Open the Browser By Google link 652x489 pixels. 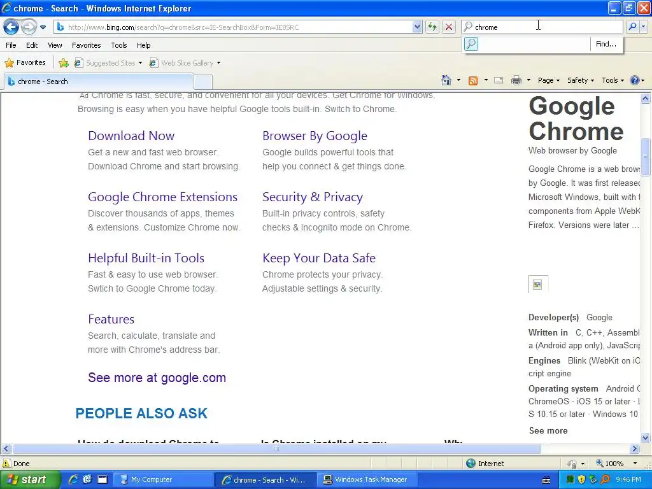pyautogui.click(x=315, y=136)
